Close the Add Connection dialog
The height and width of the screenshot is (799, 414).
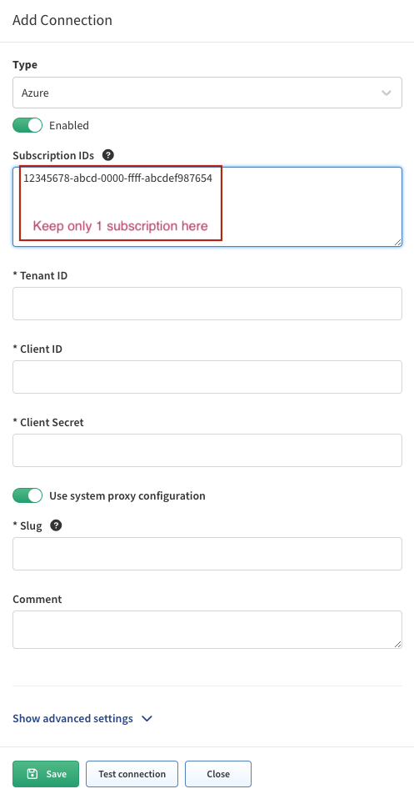(218, 773)
